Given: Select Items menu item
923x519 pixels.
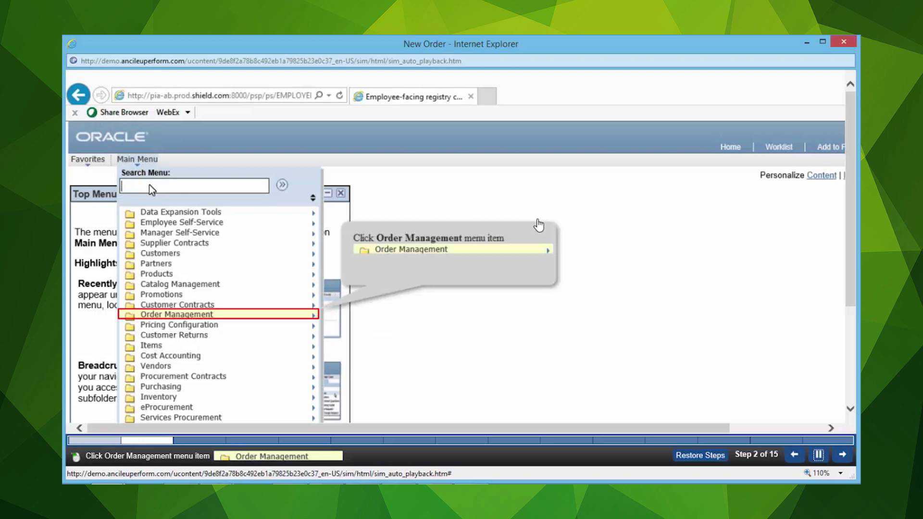Looking at the screenshot, I should point(151,345).
